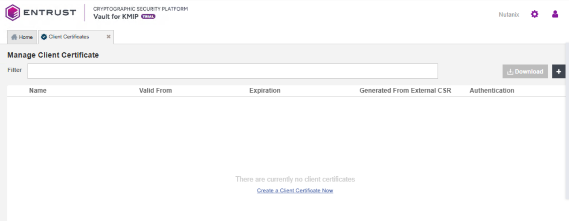Click the Entrust logo

(41, 12)
